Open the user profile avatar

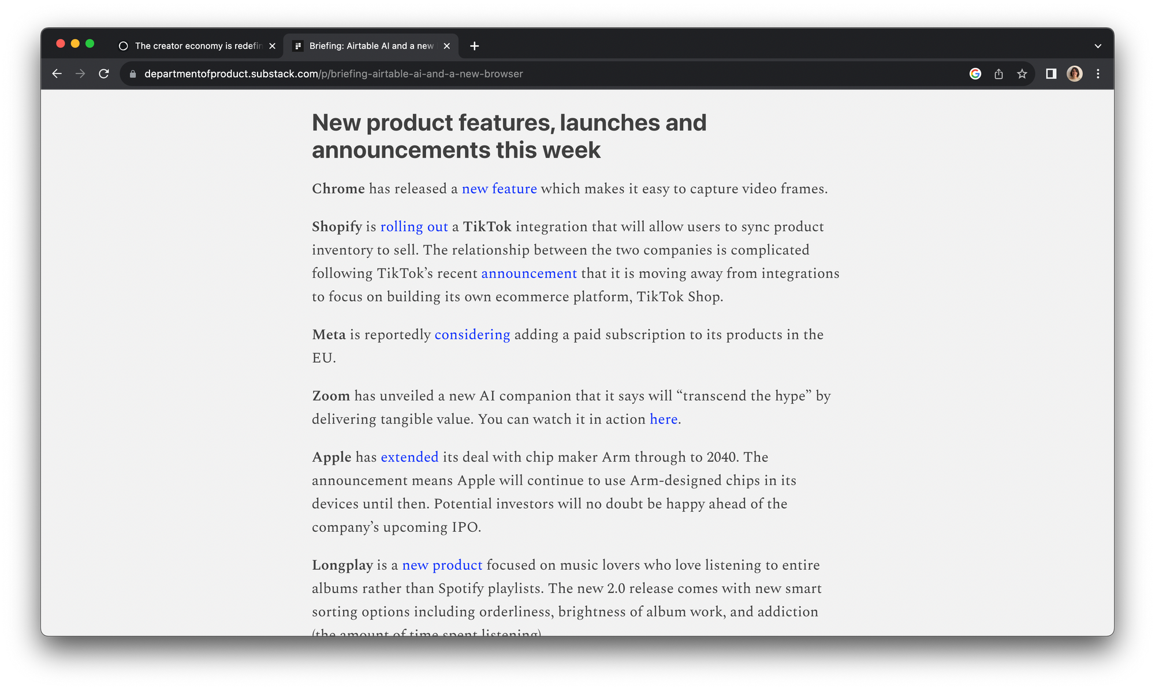pos(1074,74)
